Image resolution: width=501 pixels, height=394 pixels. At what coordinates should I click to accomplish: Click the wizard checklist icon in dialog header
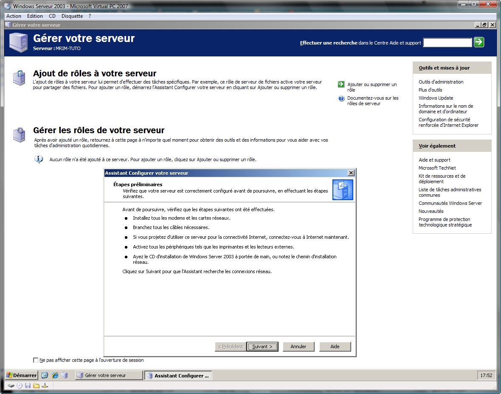coord(343,190)
